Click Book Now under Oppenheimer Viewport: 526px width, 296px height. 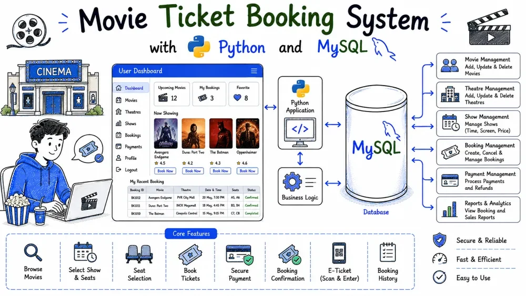[x=248, y=171]
